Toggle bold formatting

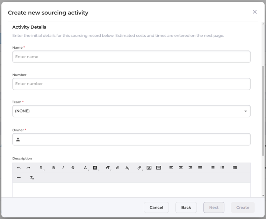pos(53,168)
